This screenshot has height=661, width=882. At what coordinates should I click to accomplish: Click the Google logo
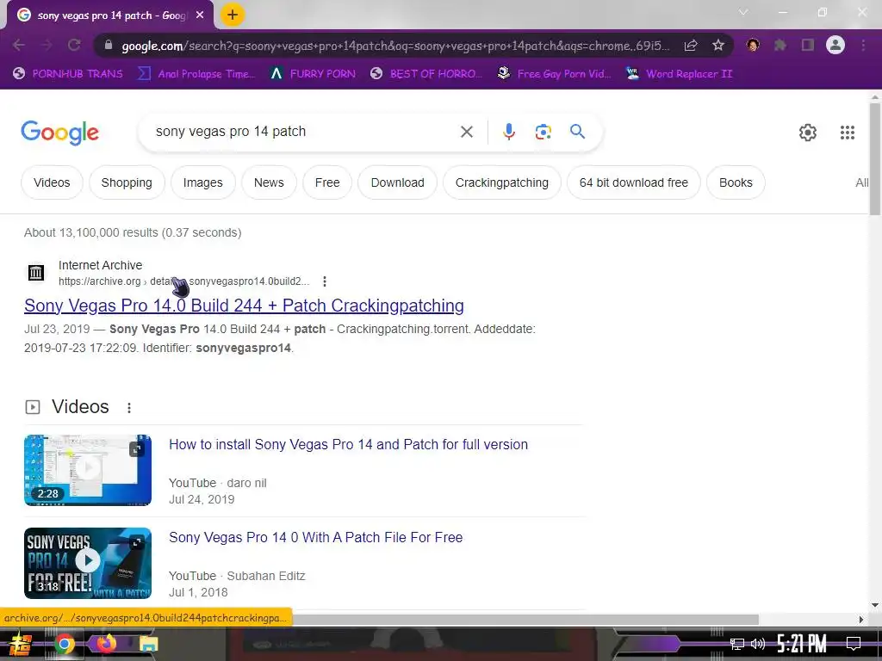(x=59, y=133)
